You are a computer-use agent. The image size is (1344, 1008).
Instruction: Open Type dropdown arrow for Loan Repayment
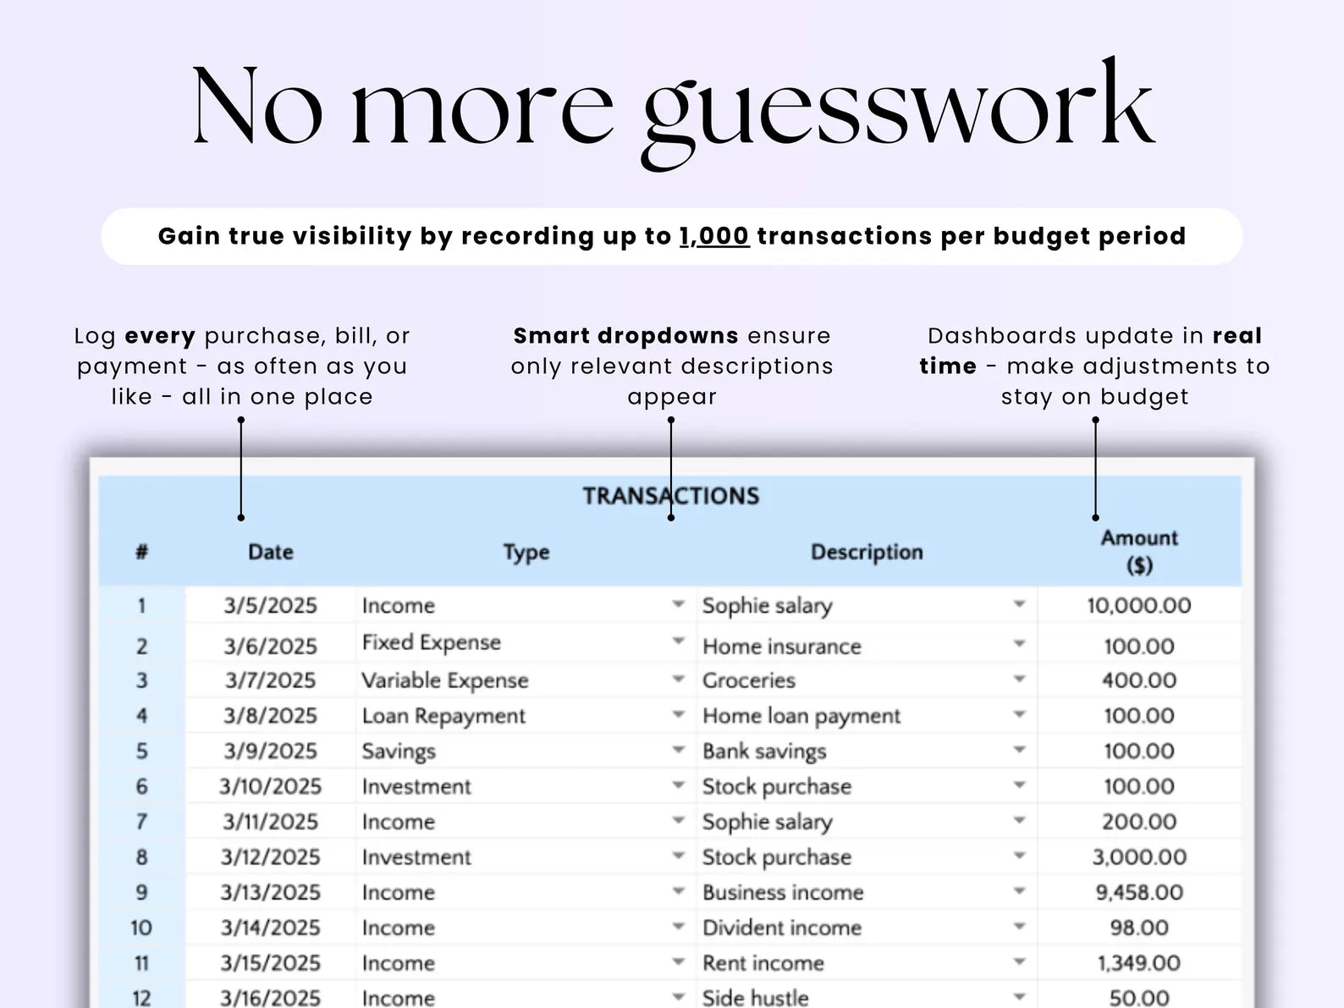coord(678,715)
